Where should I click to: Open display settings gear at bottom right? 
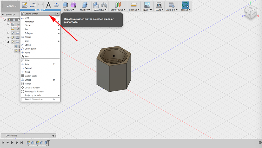pos(260,143)
